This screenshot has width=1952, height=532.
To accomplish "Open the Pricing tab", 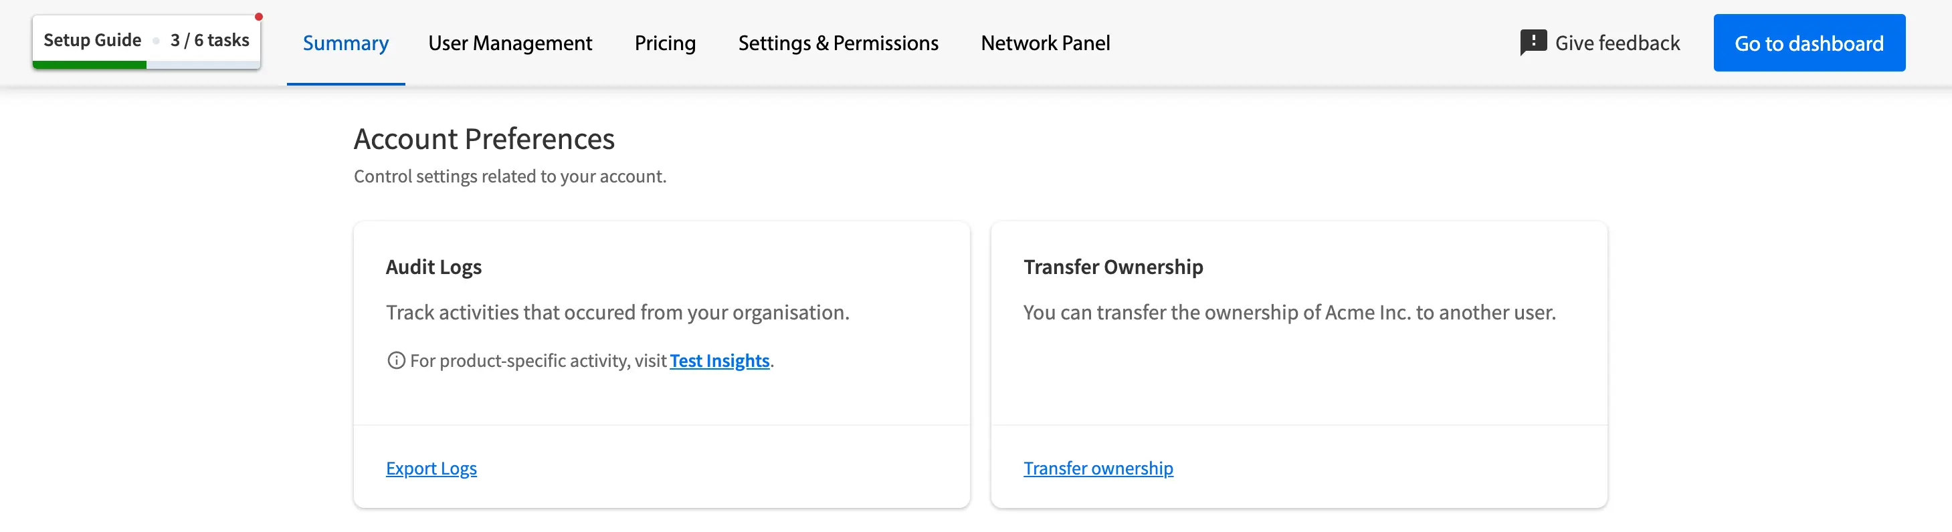I will tap(664, 43).
